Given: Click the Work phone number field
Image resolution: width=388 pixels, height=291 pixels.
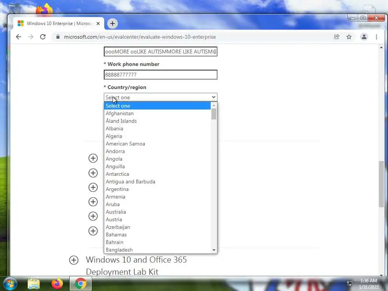Looking at the screenshot, I should coord(161,75).
